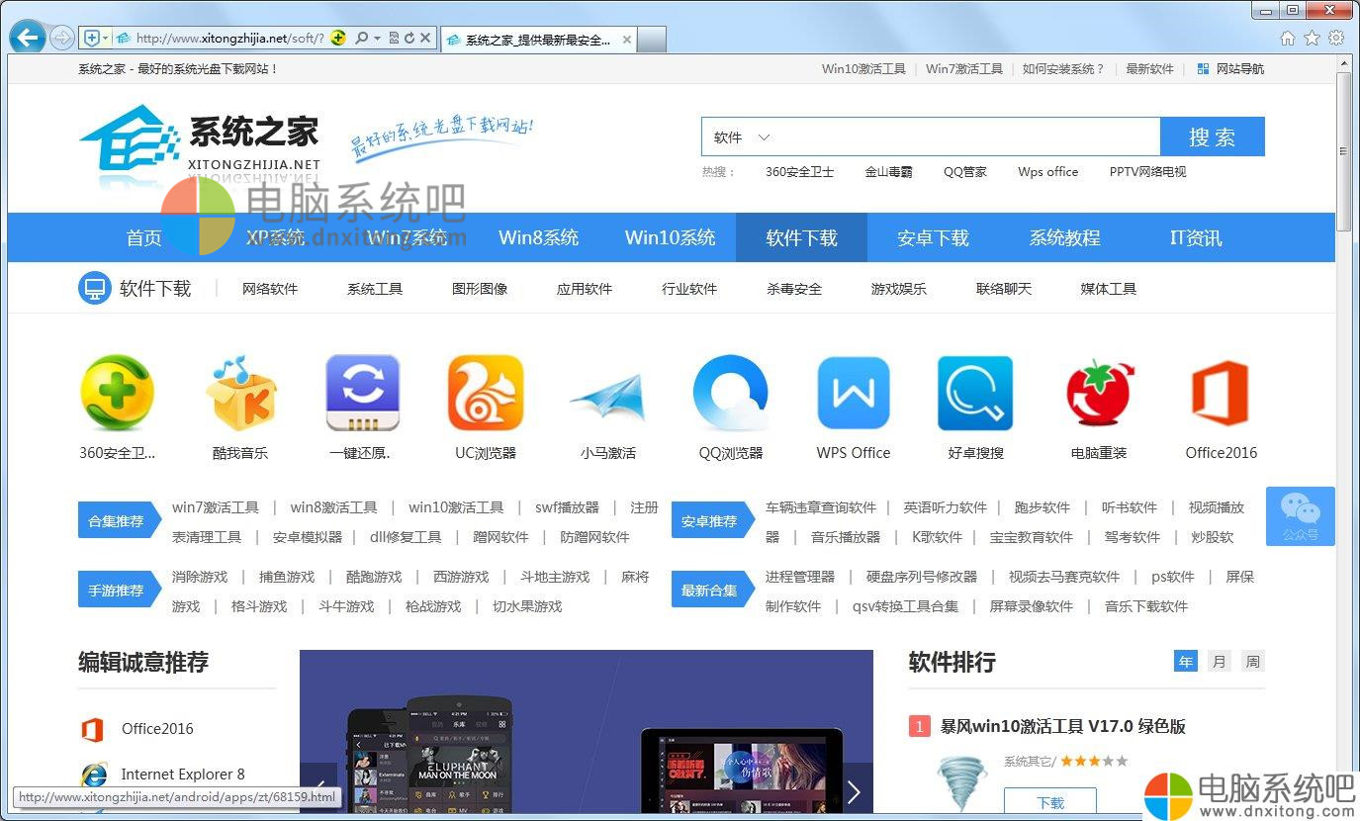Viewport: 1360px width, 821px height.
Task: Switch software ranking to 周 tab
Action: point(1253,662)
